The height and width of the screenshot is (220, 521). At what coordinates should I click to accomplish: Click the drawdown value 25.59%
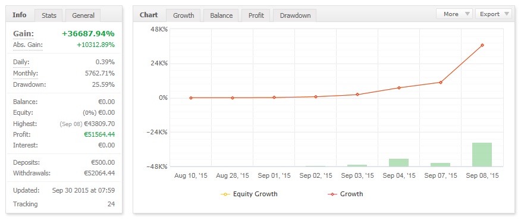(103, 84)
